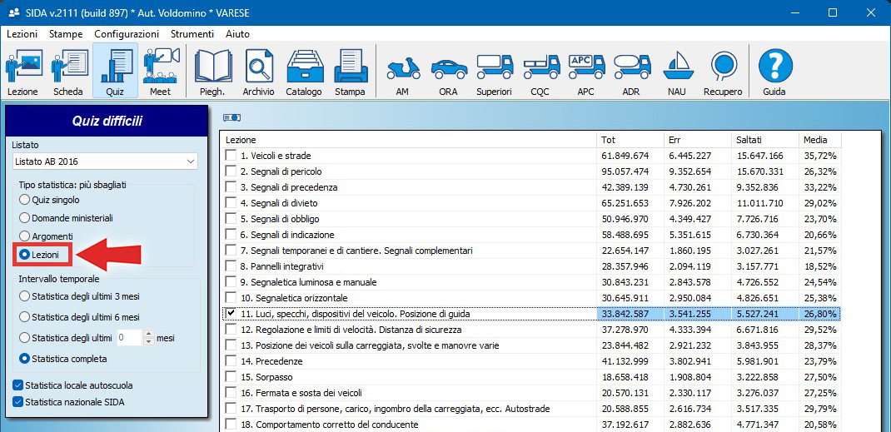Viewport: 891px width, 432px height.
Task: Open the NAU sailboat icon
Action: (x=676, y=72)
